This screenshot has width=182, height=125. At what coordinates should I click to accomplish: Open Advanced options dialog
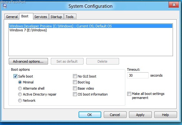click(28, 61)
